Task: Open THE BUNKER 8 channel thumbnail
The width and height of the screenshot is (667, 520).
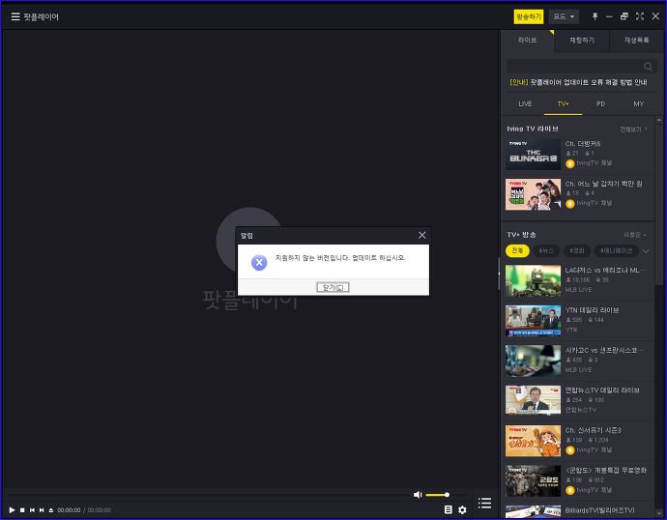Action: click(533, 155)
